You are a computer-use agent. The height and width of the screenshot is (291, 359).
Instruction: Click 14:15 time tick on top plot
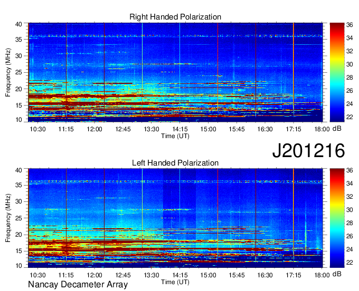179,129
